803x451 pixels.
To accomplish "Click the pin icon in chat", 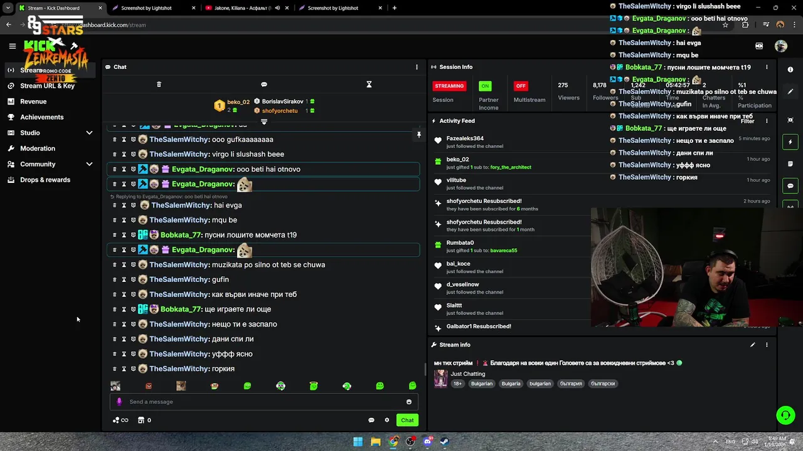I will [x=419, y=134].
